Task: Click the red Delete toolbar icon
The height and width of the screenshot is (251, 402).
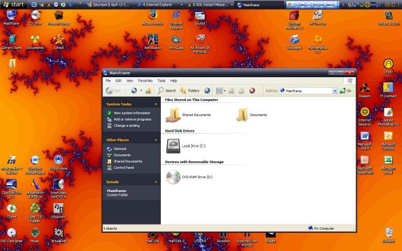Action: coord(253,90)
